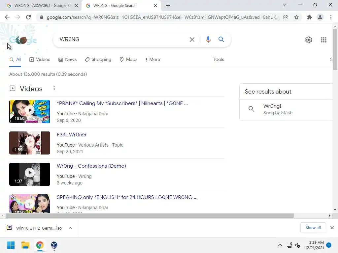Show all downloads
Viewport: 338px width, 253px height.
point(313,228)
